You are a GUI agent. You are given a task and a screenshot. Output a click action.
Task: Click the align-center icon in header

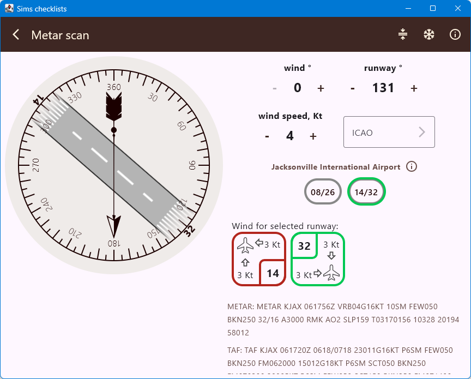click(403, 34)
